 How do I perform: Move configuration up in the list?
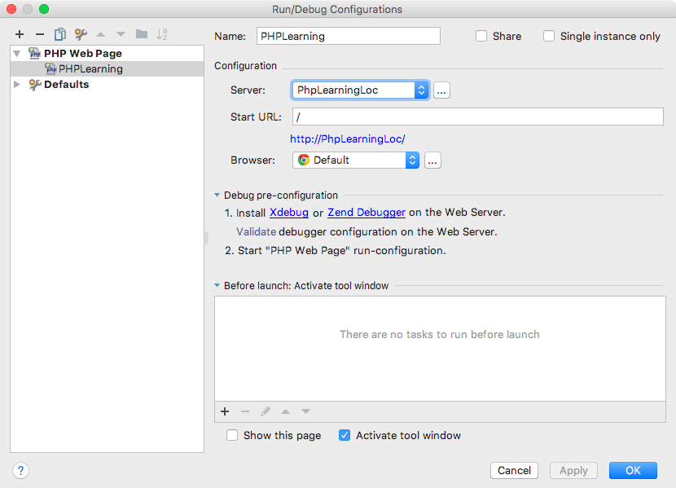100,34
